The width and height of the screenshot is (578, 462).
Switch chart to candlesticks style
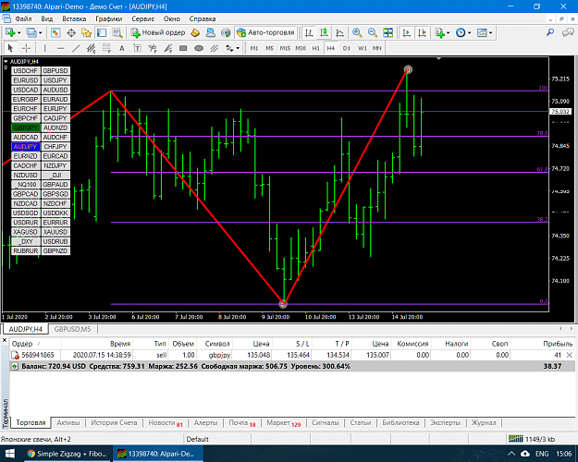pyautogui.click(x=325, y=32)
